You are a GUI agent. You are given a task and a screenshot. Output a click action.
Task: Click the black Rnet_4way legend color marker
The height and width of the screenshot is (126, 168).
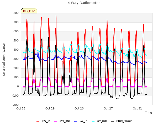[x=113, y=121]
